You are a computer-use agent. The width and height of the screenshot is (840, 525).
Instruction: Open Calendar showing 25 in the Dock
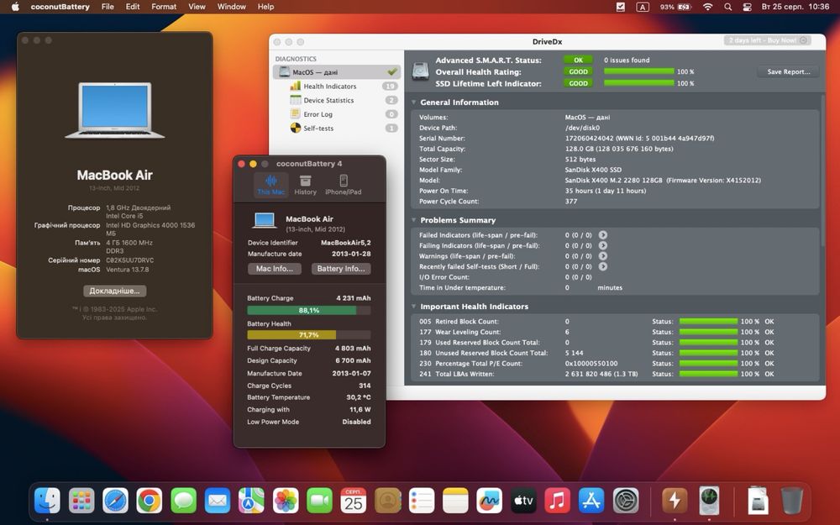pyautogui.click(x=354, y=501)
